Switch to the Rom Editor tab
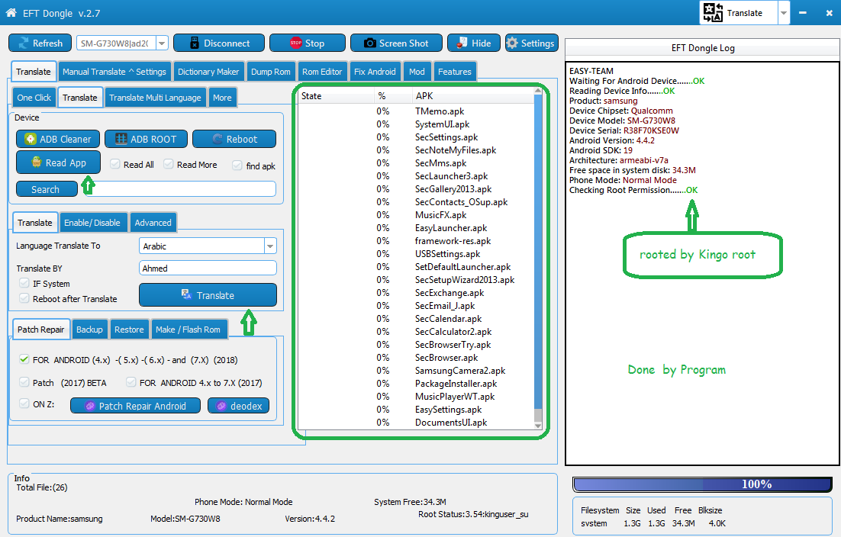 [322, 72]
